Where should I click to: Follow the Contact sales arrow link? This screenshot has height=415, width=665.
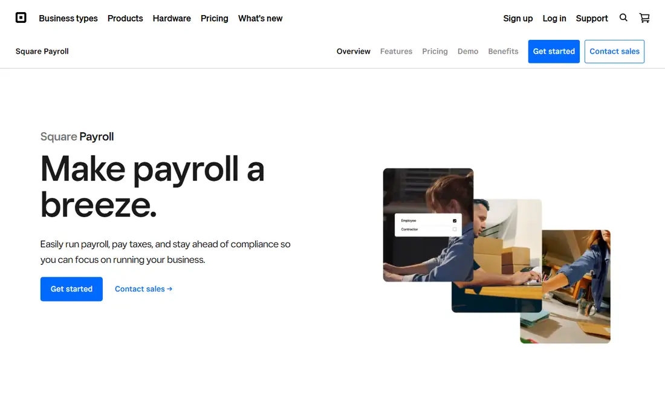(143, 289)
